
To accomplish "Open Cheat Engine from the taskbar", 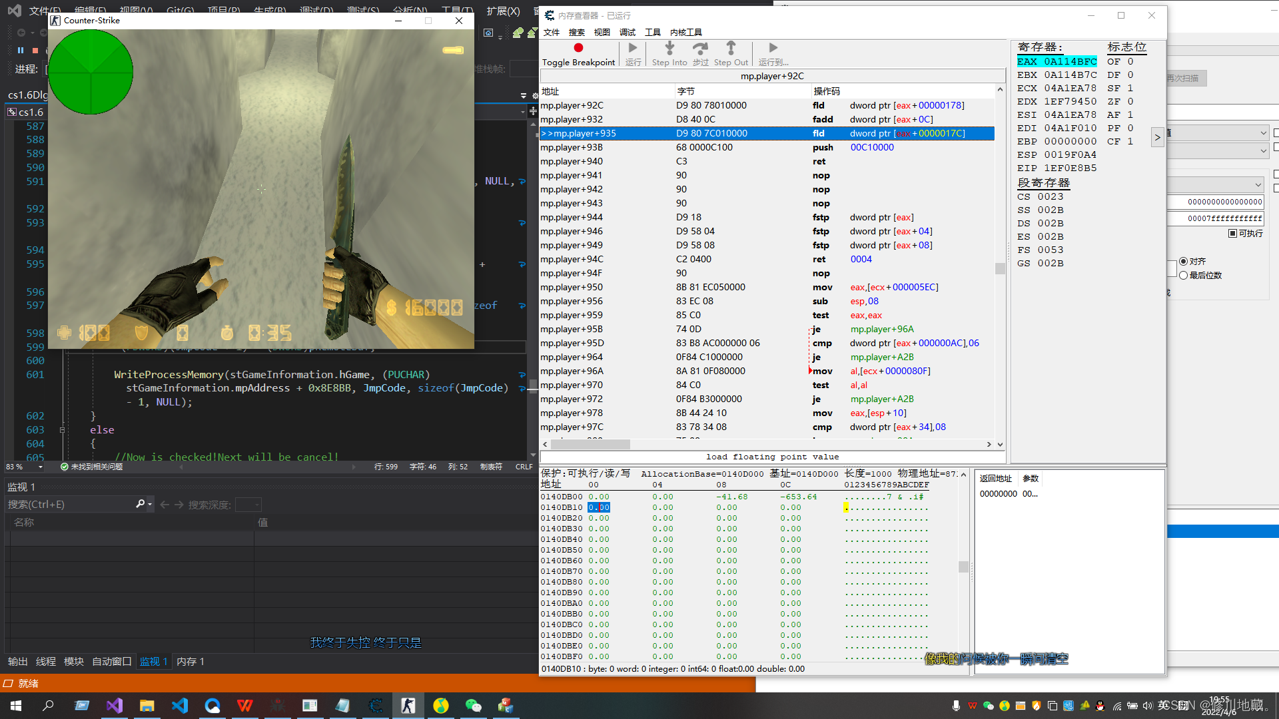I will pyautogui.click(x=376, y=706).
